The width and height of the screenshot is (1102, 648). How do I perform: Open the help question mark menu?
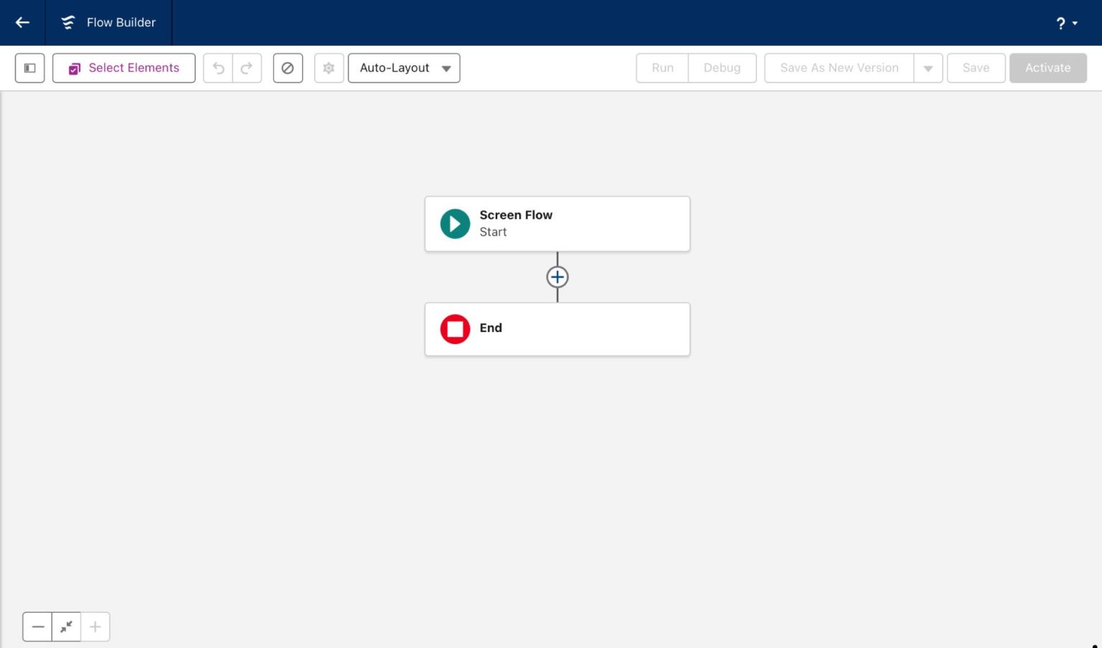[x=1066, y=23]
